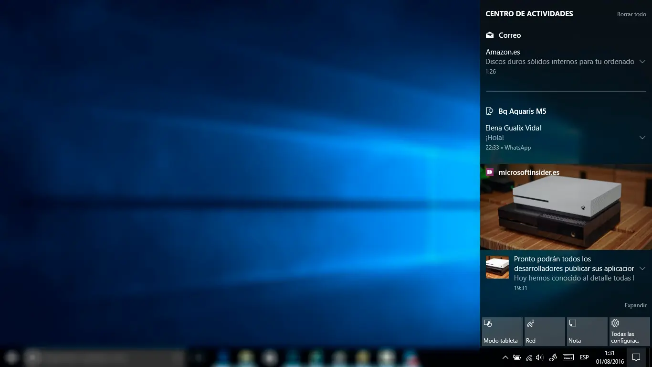Open the Wi-Fi network tray icon

(528, 357)
